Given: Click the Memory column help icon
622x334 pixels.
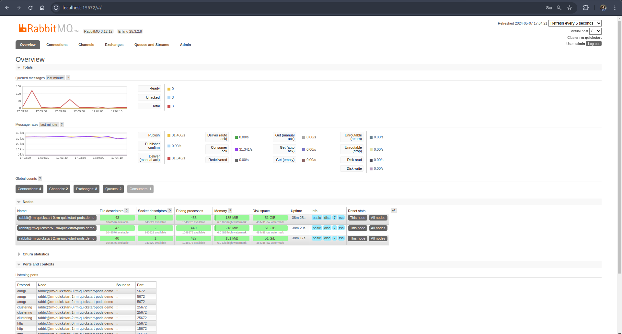Looking at the screenshot, I should tap(230, 210).
